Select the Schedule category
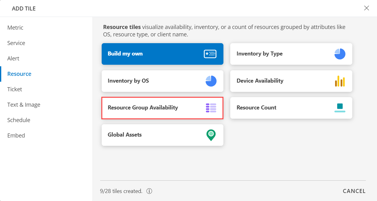377x201 pixels. pos(19,120)
